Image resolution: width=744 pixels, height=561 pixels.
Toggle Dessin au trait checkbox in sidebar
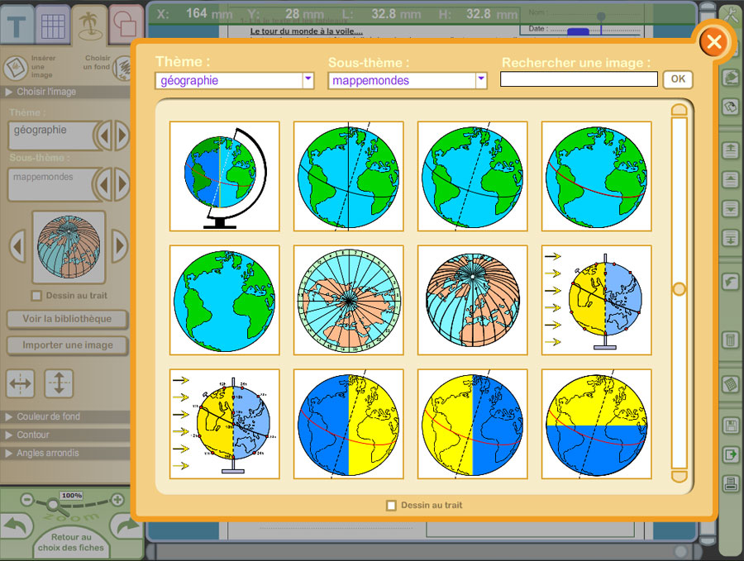[36, 295]
